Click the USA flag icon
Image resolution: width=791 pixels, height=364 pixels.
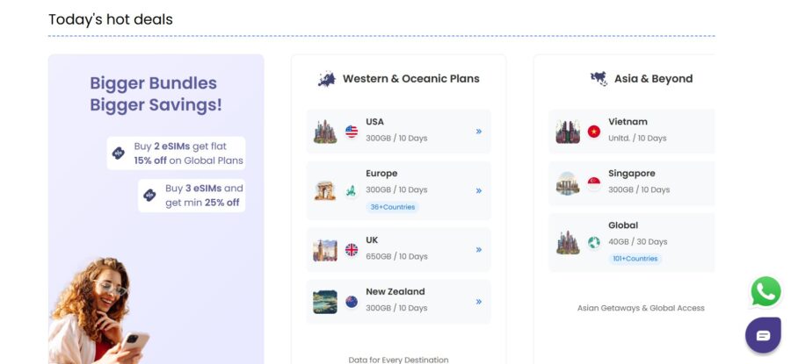[352, 132]
